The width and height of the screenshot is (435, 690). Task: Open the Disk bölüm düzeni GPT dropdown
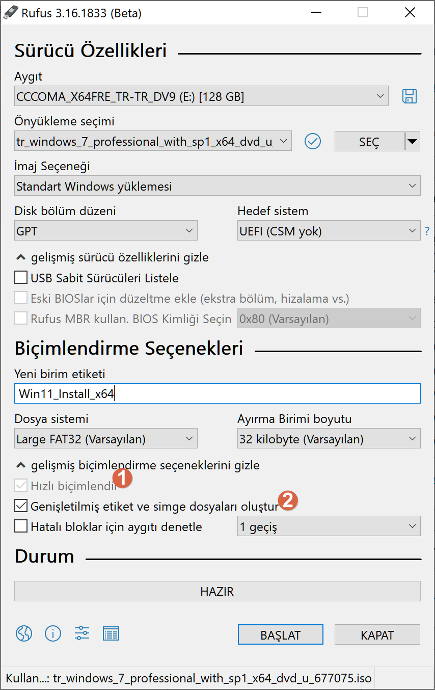click(x=106, y=231)
